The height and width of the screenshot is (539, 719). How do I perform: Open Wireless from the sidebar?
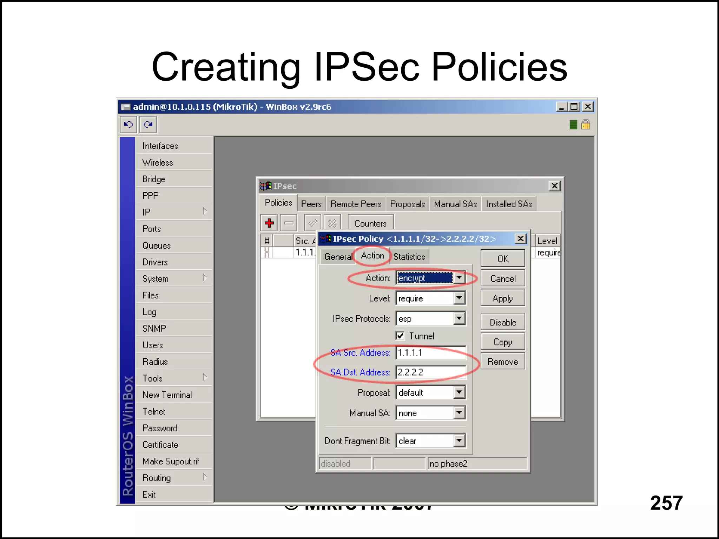174,162
